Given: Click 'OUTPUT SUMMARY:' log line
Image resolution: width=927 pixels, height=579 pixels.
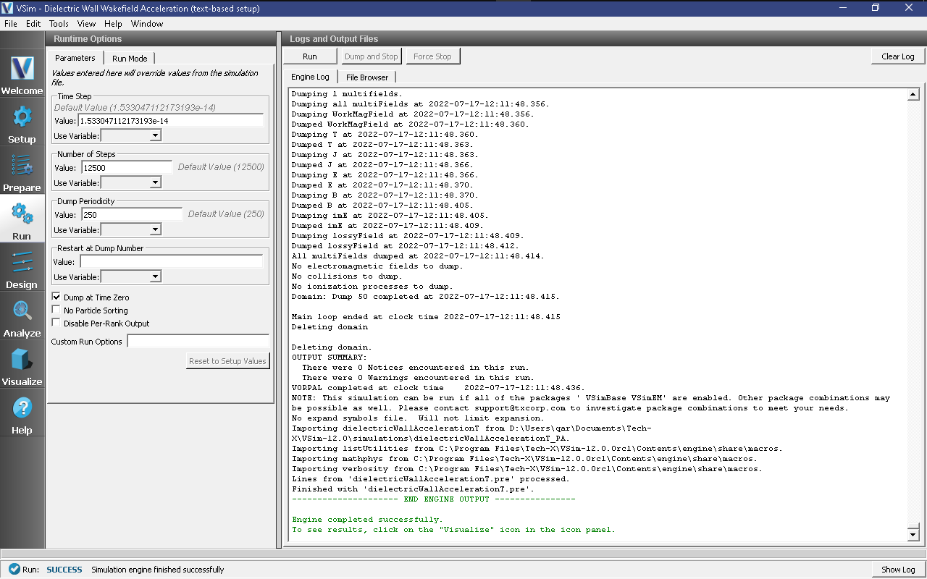Looking at the screenshot, I should point(330,358).
